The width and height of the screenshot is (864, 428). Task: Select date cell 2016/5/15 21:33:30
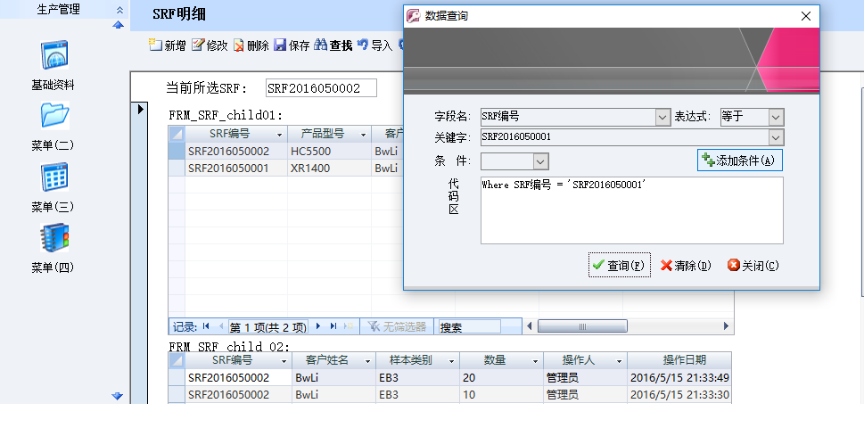[x=679, y=395]
